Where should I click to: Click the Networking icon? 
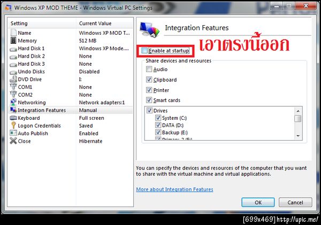click(x=13, y=102)
